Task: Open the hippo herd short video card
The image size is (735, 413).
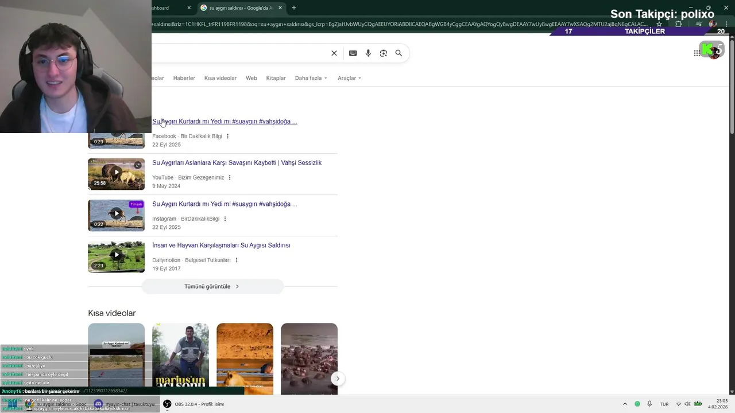Action: pos(309,359)
